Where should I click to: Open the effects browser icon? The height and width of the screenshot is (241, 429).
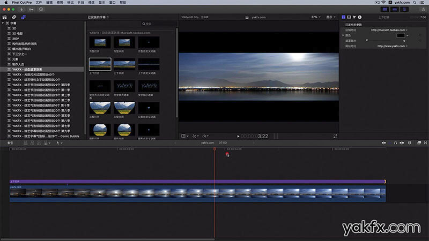coord(419,143)
